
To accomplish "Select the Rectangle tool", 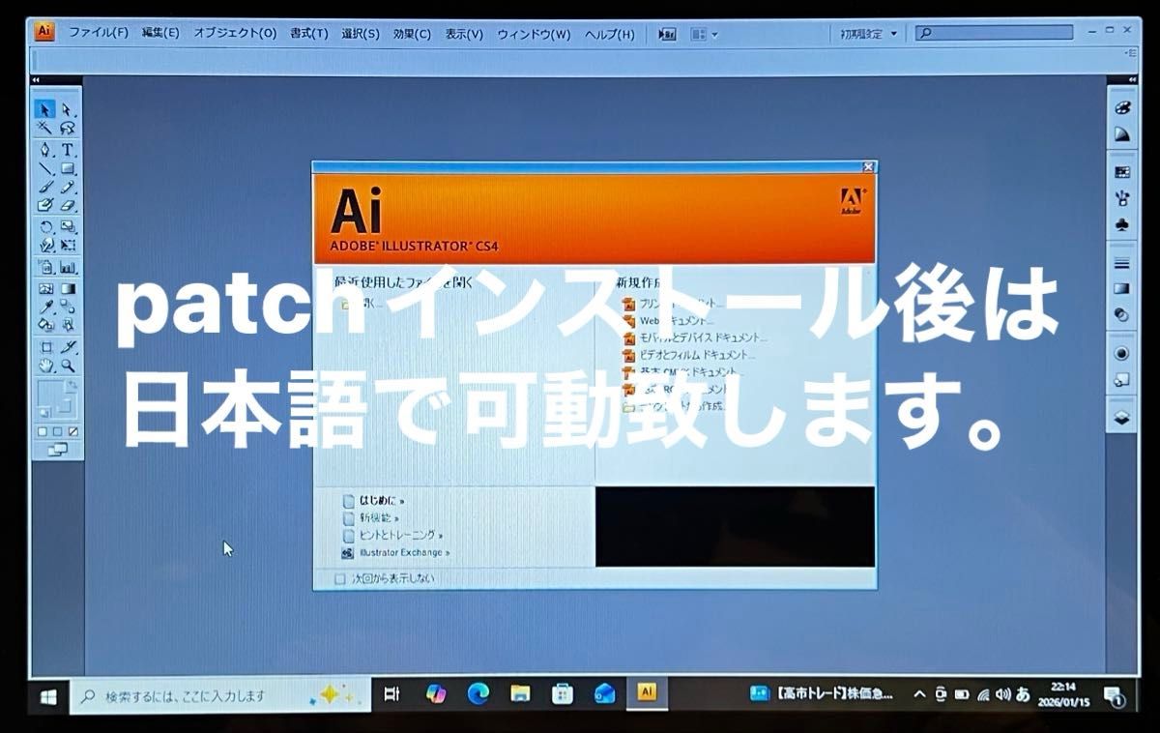I will pyautogui.click(x=68, y=168).
